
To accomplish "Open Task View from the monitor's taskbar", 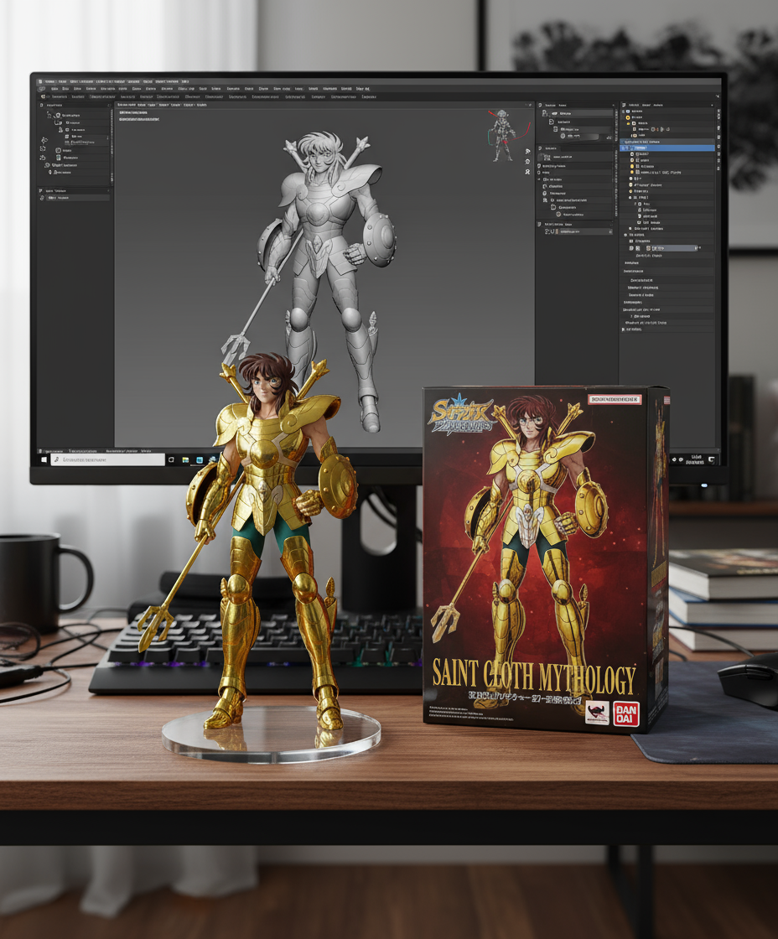I will point(171,460).
